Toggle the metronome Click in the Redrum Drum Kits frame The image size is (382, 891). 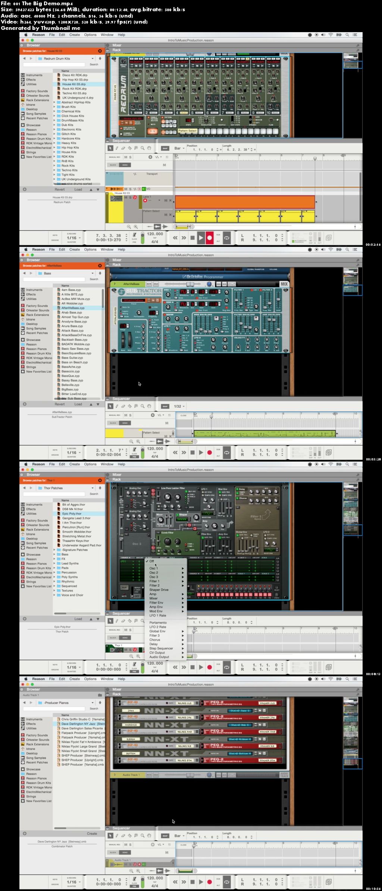coord(135,235)
